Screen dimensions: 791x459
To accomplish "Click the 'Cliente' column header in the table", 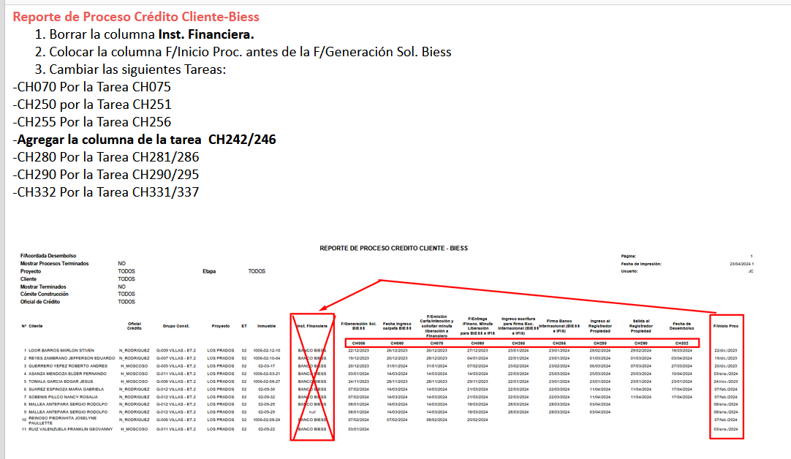I will [x=36, y=326].
